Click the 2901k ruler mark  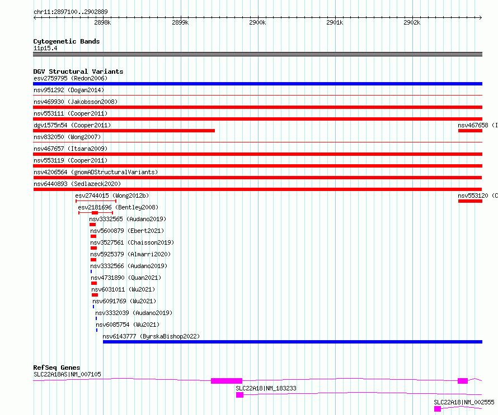click(x=335, y=22)
